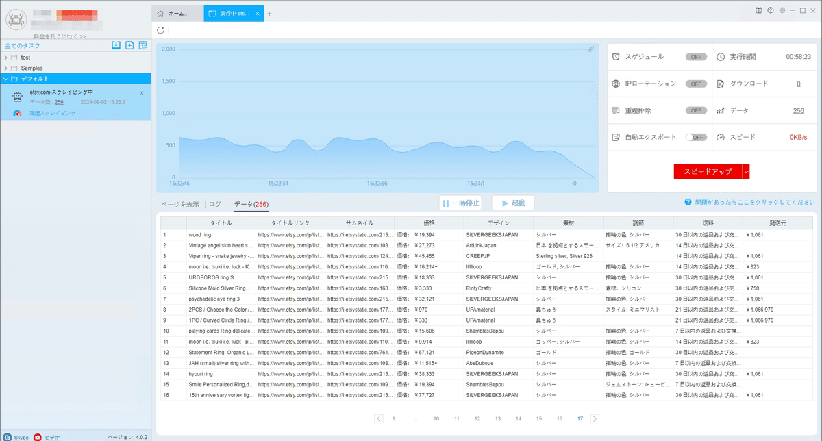Click the speedometer icon beside 高速スクレイピング
822x441 pixels.
[x=18, y=113]
